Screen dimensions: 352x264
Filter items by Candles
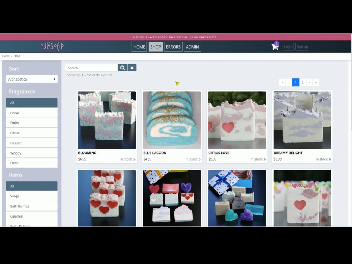(32, 216)
